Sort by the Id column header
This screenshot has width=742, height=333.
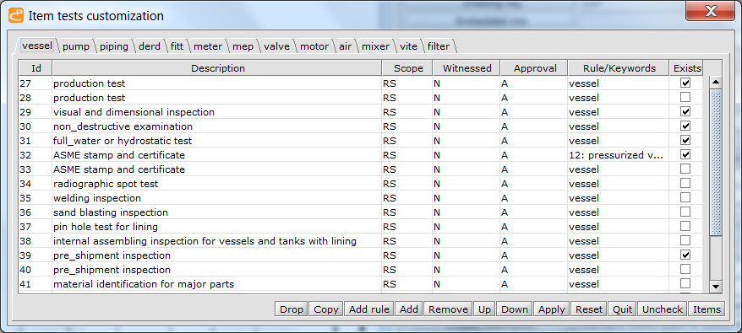[36, 68]
